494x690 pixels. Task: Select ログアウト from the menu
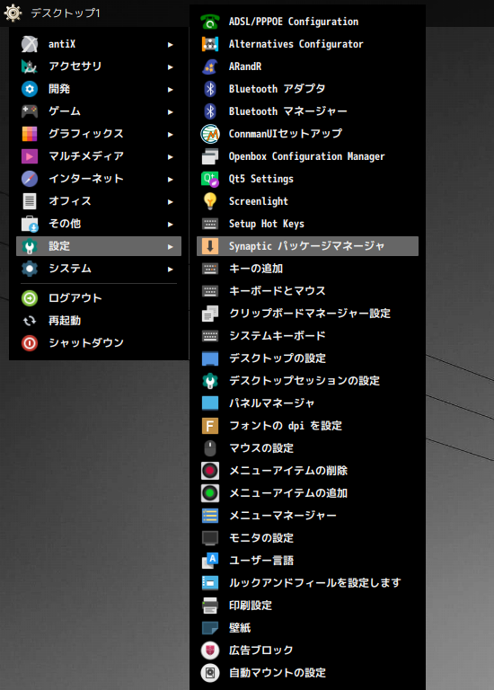[99, 298]
